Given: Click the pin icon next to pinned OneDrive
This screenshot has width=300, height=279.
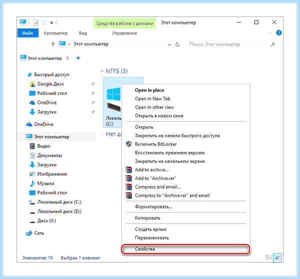Looking at the screenshot, I should 93,102.
